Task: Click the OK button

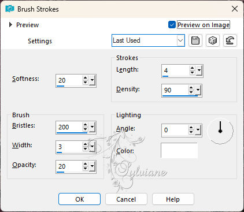Action: (x=79, y=199)
